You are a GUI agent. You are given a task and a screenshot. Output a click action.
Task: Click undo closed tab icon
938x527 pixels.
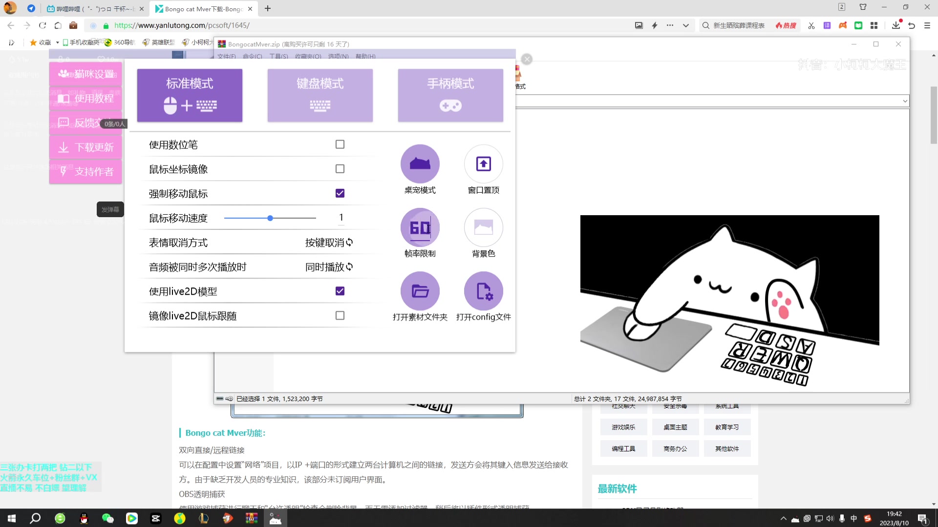coord(912,25)
